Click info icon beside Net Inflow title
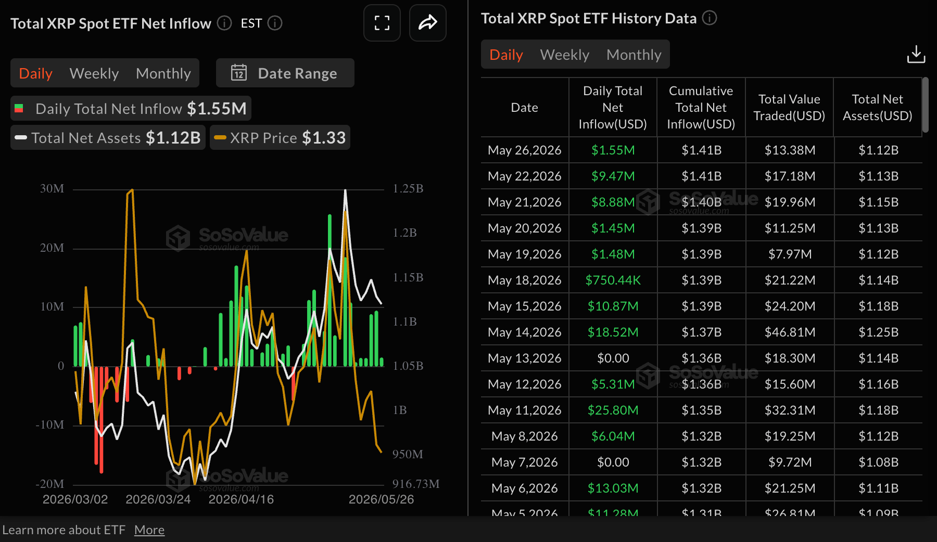Screen dimensions: 937x542 pyautogui.click(x=224, y=23)
